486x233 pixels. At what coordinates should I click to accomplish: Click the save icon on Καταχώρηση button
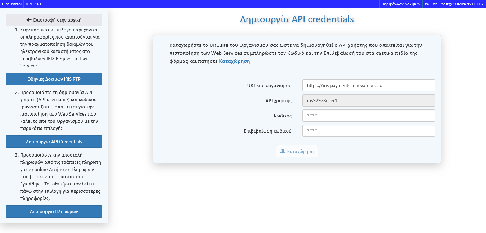coord(283,151)
